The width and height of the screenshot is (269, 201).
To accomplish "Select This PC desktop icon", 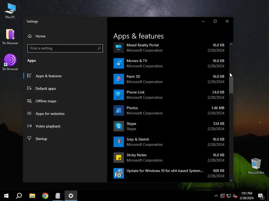I will tap(10, 10).
